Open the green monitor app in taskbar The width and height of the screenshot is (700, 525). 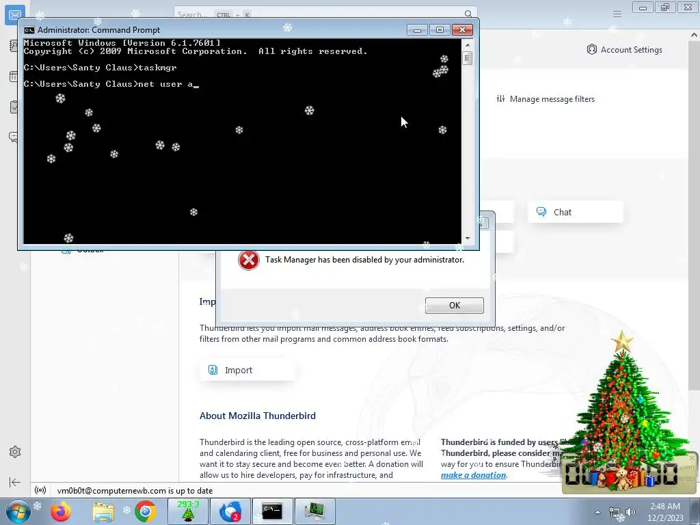314,511
